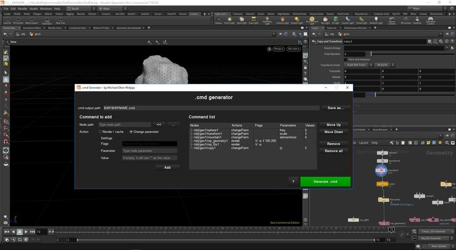
Task: Create a Camera from the shelf
Action: coord(218,20)
